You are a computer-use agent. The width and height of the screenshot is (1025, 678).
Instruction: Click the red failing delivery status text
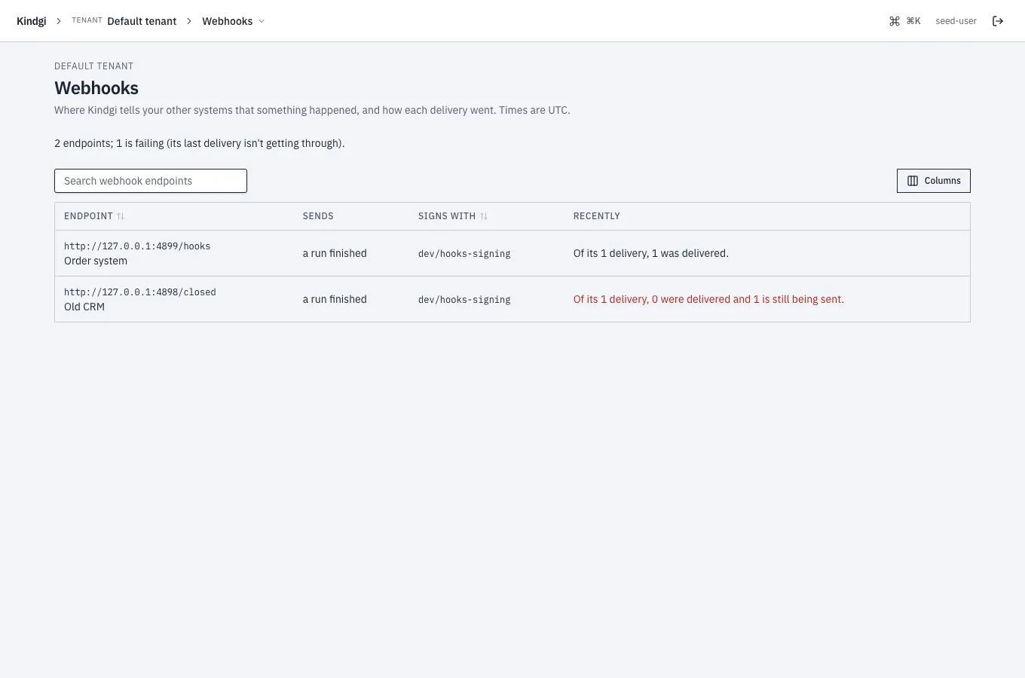(708, 299)
